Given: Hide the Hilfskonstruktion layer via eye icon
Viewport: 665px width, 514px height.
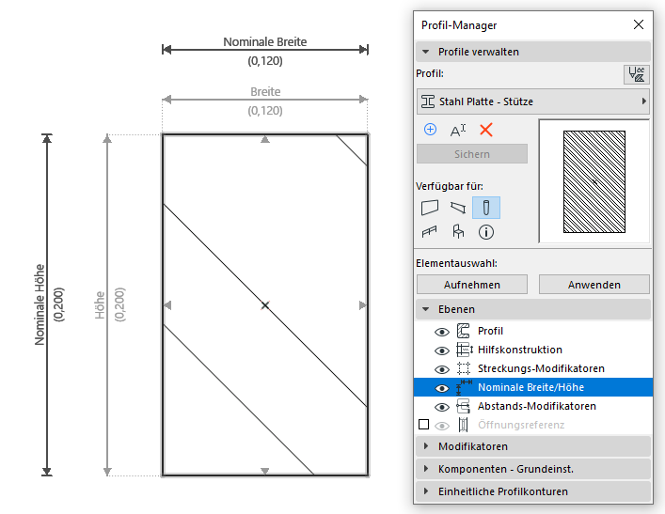Looking at the screenshot, I should (x=442, y=350).
